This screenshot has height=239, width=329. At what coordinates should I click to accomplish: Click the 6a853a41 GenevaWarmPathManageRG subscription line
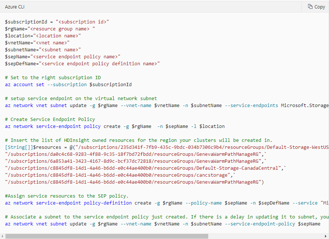tap(135, 161)
